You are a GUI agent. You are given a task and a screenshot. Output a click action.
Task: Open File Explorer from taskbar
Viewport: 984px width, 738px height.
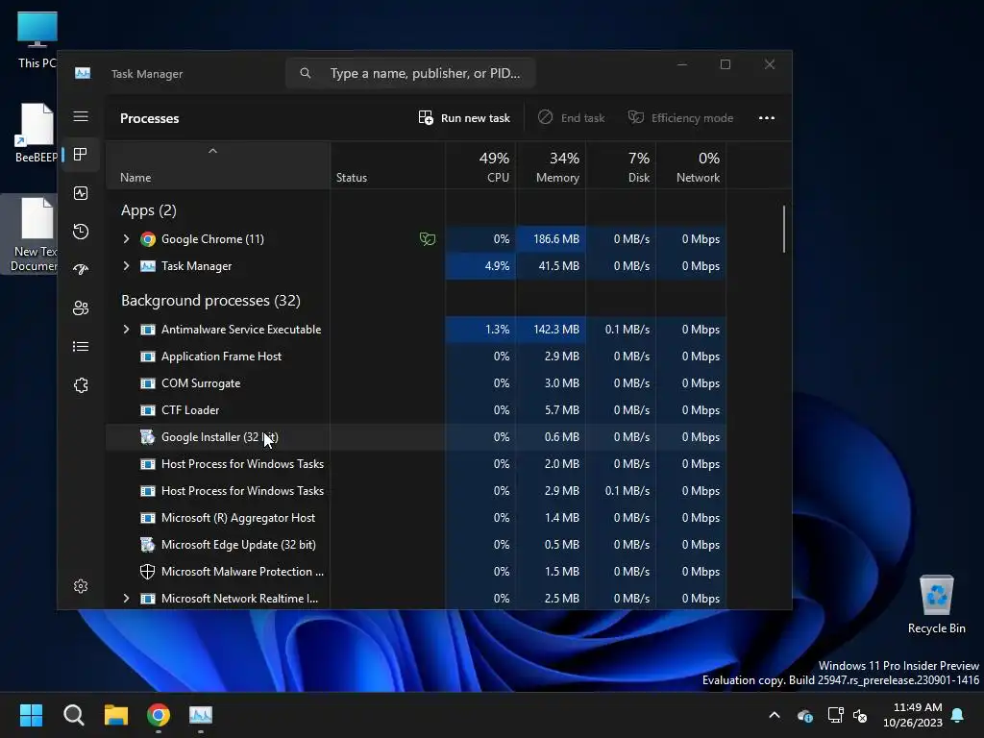click(x=116, y=715)
